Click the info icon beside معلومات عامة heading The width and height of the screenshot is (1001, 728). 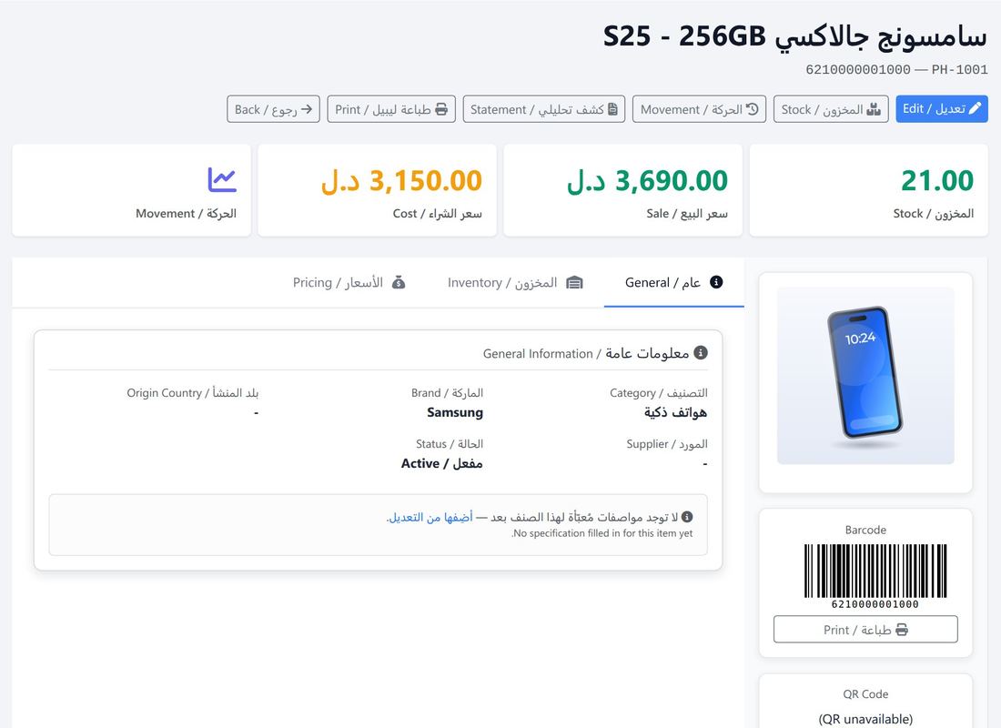point(701,352)
